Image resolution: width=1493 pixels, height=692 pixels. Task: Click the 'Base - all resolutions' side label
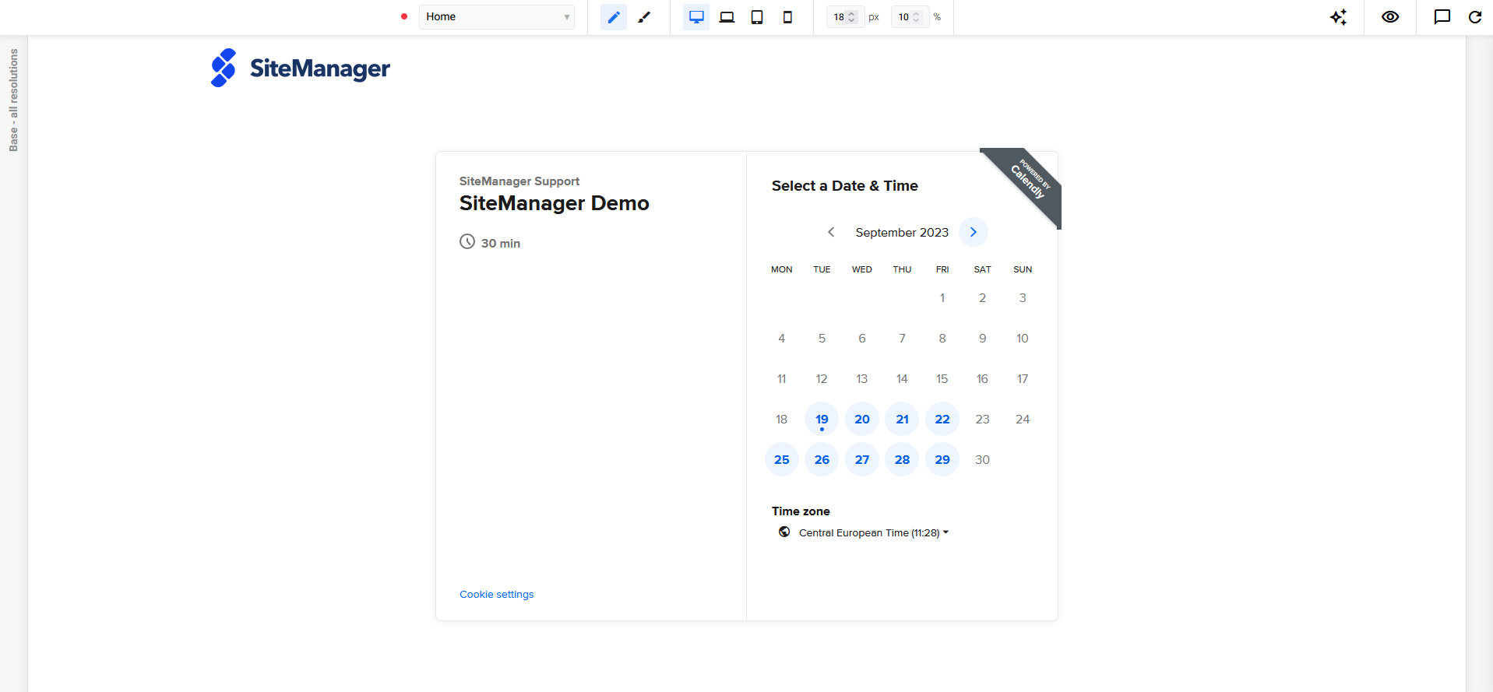pyautogui.click(x=13, y=100)
